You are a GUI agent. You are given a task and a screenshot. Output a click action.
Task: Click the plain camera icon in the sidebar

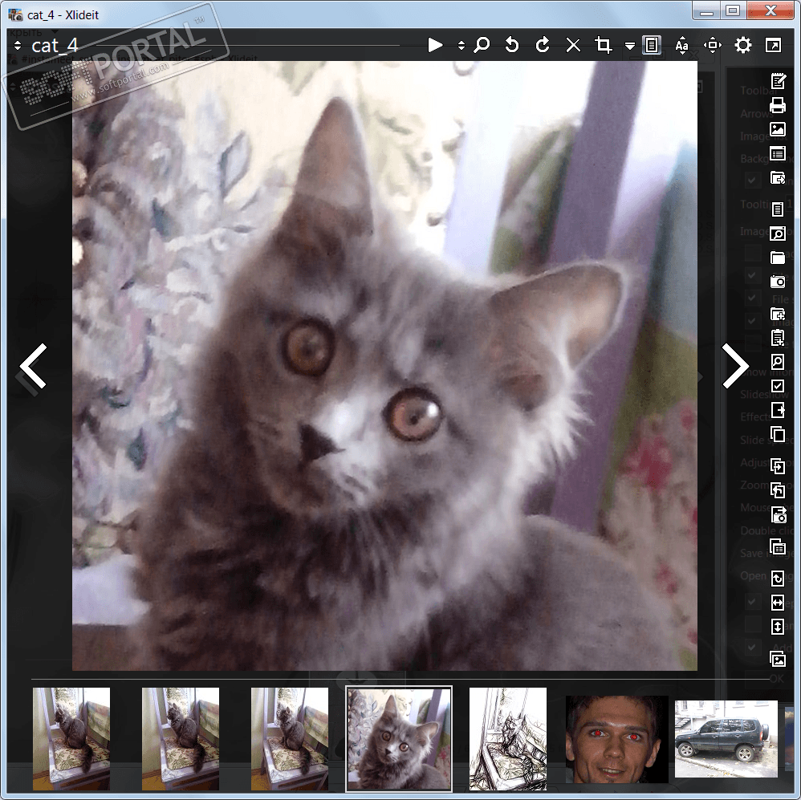pos(778,282)
